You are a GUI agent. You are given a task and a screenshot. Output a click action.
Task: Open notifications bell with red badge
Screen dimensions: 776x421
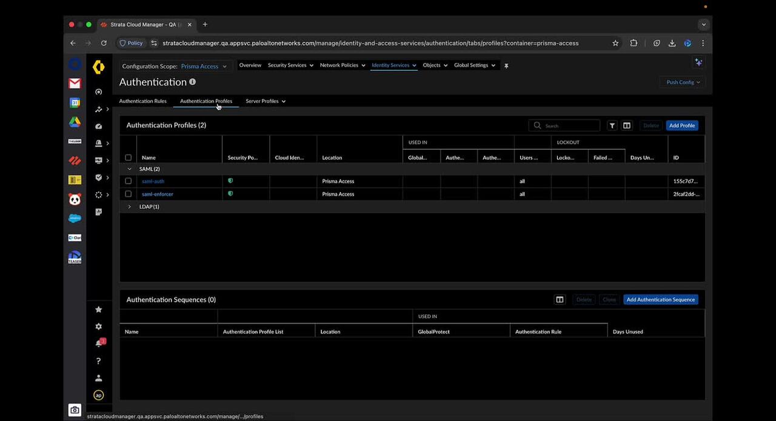(x=99, y=343)
